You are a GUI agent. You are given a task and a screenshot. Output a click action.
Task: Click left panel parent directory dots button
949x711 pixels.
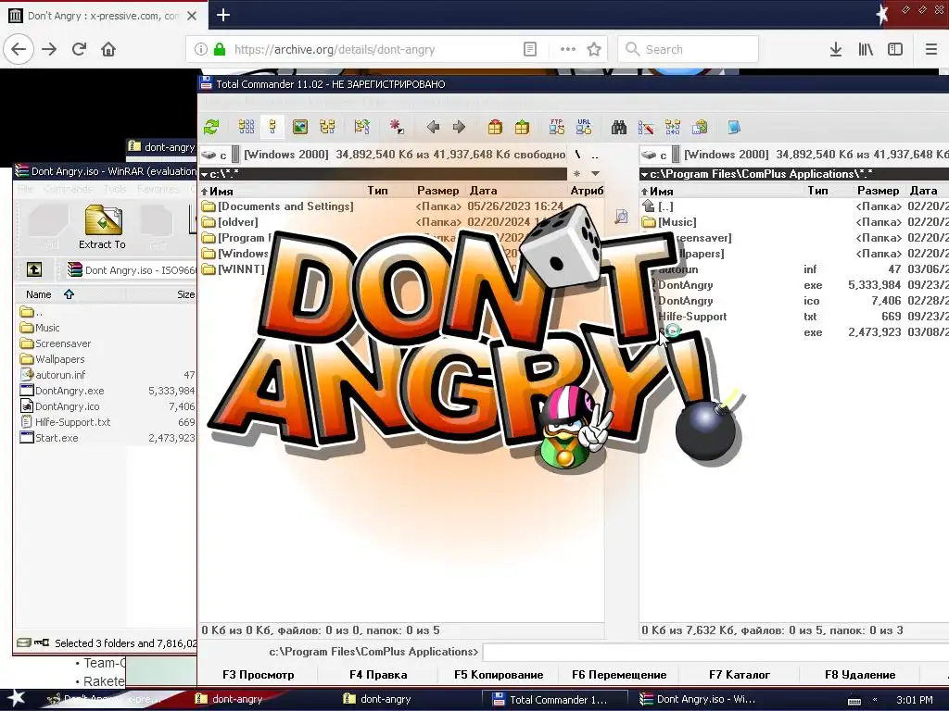click(x=595, y=155)
